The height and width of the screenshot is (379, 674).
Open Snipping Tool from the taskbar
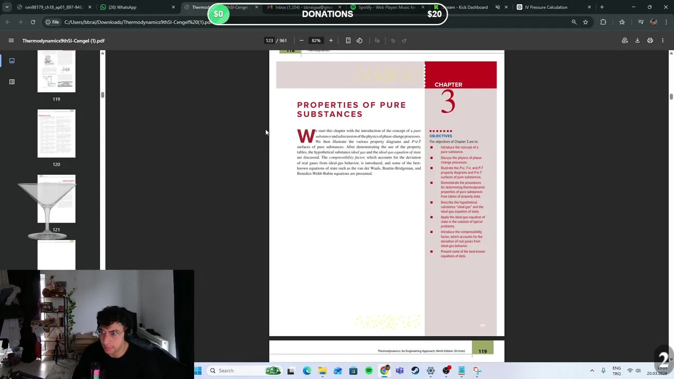point(477,371)
